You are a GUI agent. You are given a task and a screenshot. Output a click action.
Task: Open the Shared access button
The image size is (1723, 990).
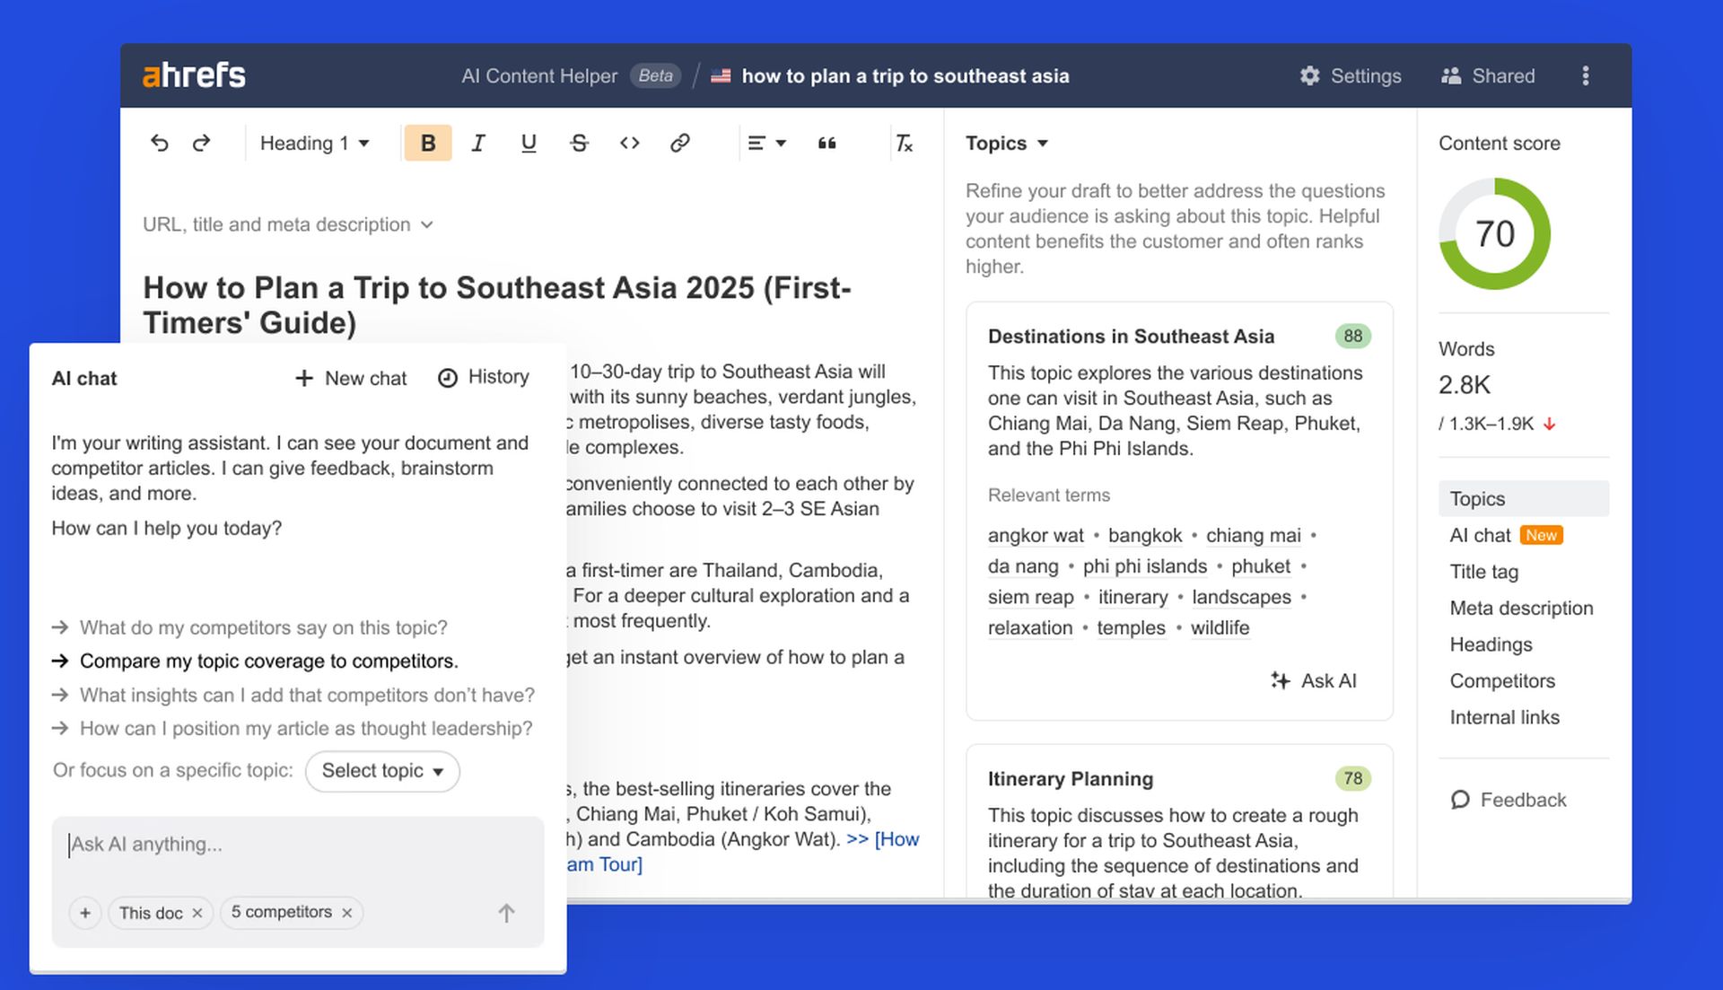tap(1488, 76)
